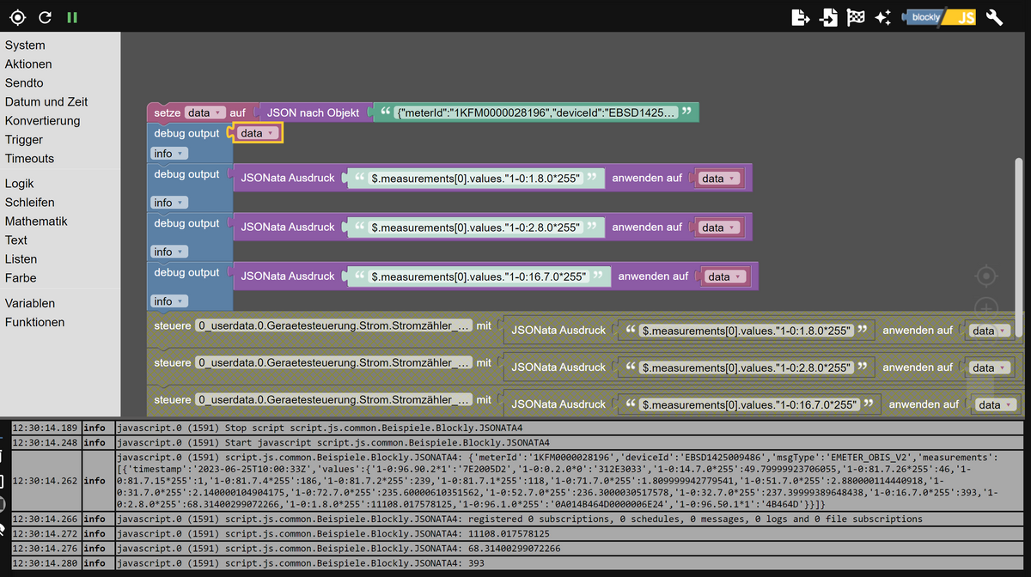Image resolution: width=1031 pixels, height=577 pixels.
Task: Open the highlighted data dropdown in first debug output
Action: 258,133
